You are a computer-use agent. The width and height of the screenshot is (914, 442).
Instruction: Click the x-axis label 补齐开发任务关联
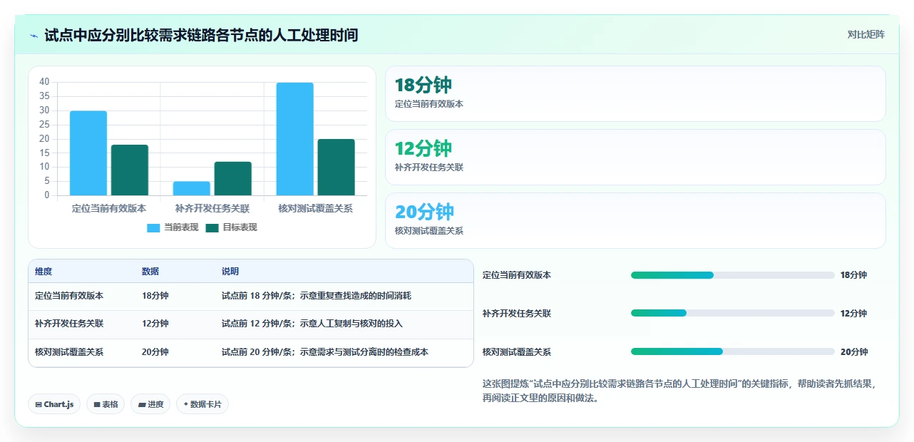212,209
